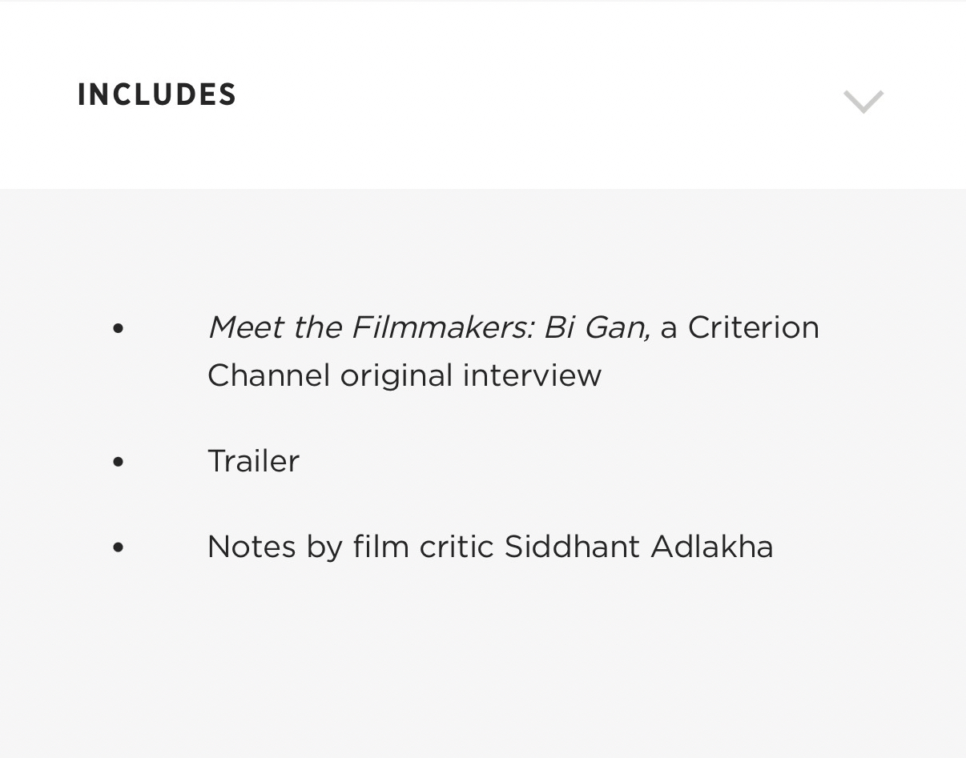The image size is (966, 758).
Task: Click the bullet beside Meet the Filmmakers
Action: tap(119, 327)
